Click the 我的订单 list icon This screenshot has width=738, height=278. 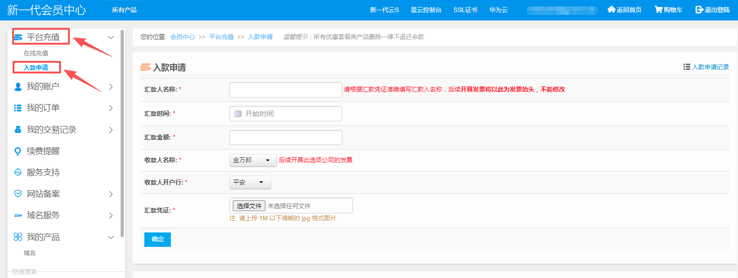click(18, 108)
